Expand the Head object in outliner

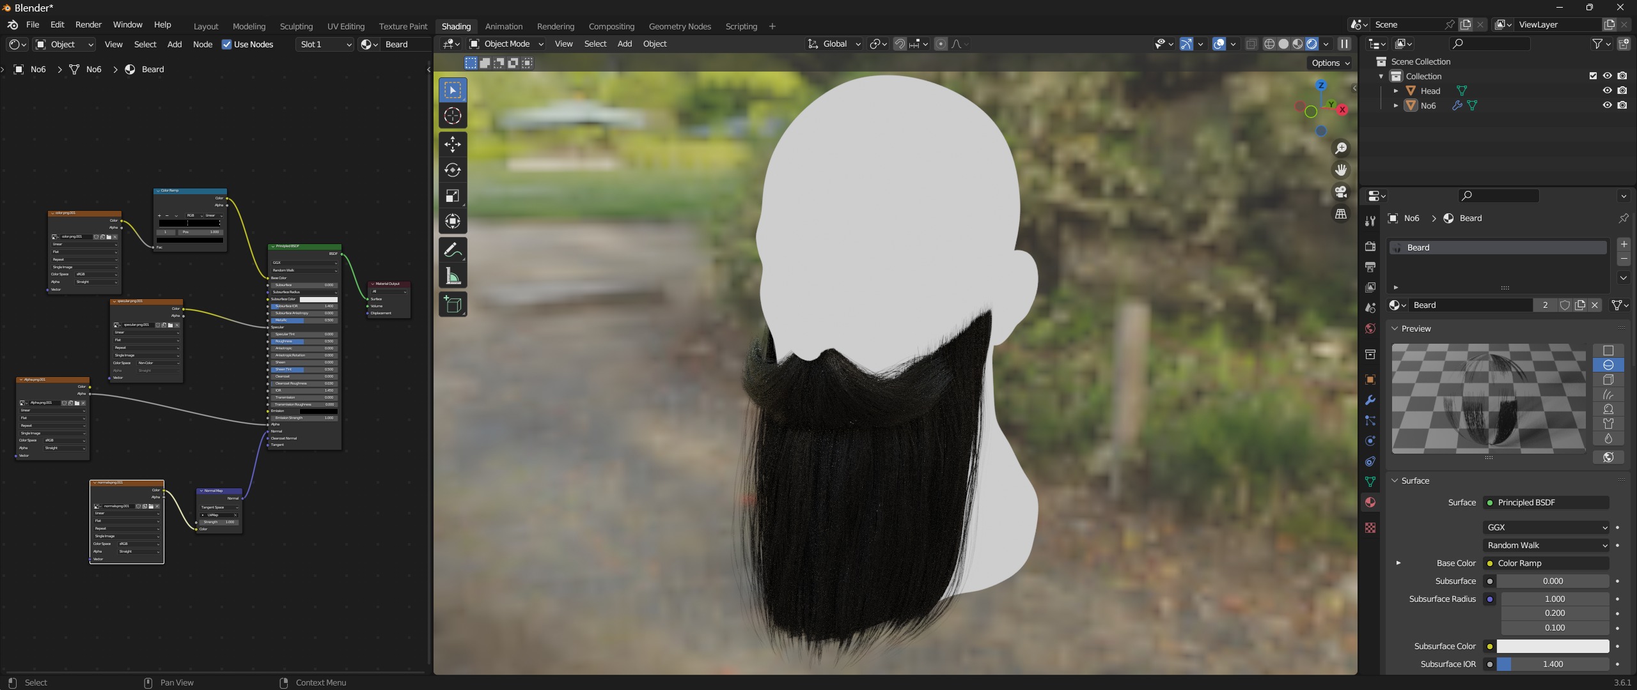[1396, 91]
